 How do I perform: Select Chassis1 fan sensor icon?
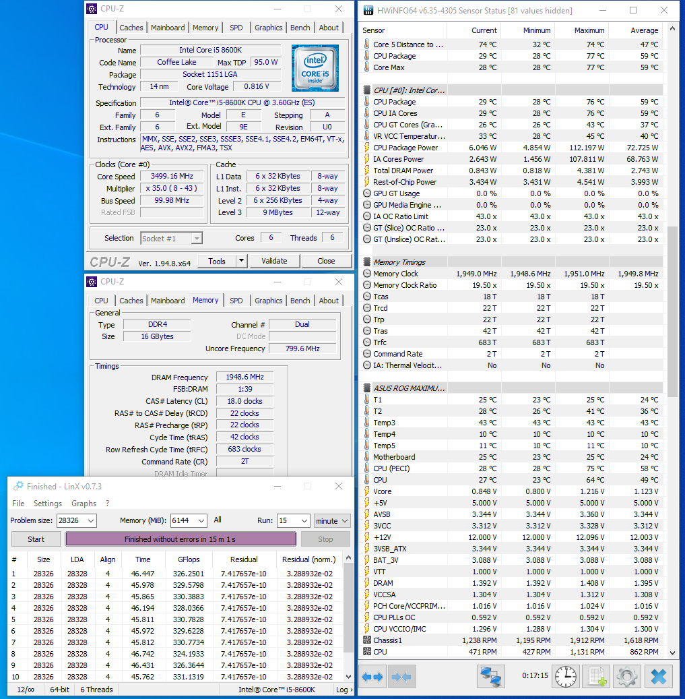(x=366, y=640)
